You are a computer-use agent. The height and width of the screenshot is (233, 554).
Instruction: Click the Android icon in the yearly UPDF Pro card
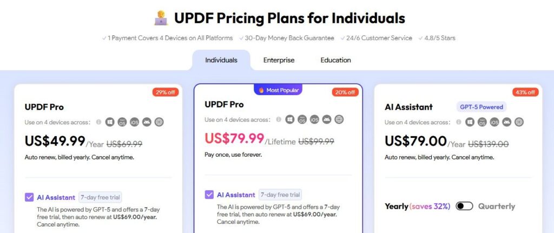pyautogui.click(x=146, y=122)
